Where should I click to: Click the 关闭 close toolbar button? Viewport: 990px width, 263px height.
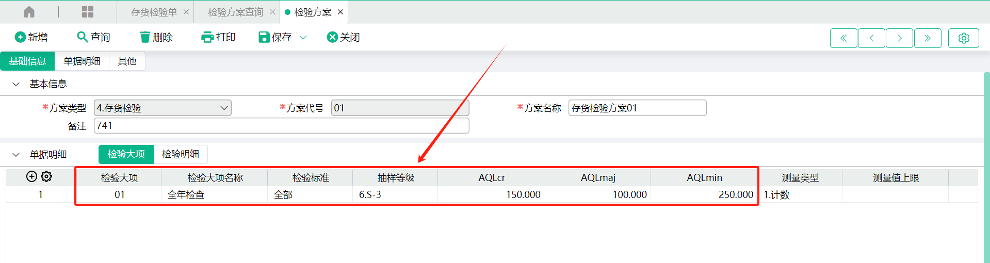tap(344, 37)
